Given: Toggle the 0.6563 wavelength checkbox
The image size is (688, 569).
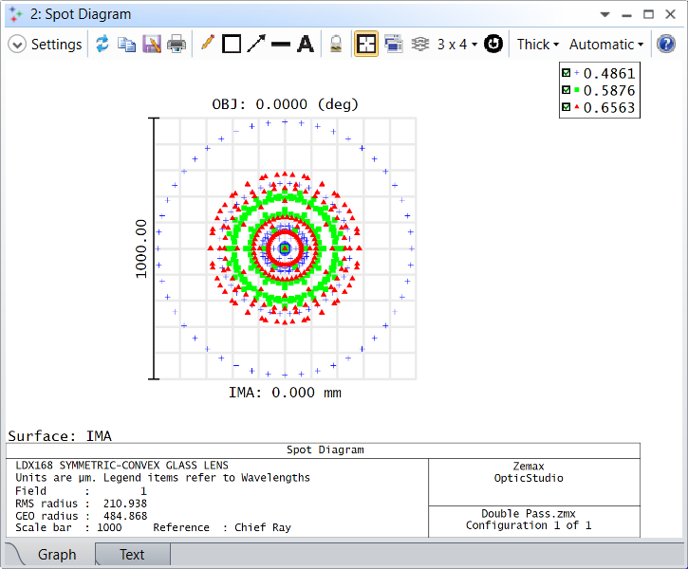Looking at the screenshot, I should 566,107.
